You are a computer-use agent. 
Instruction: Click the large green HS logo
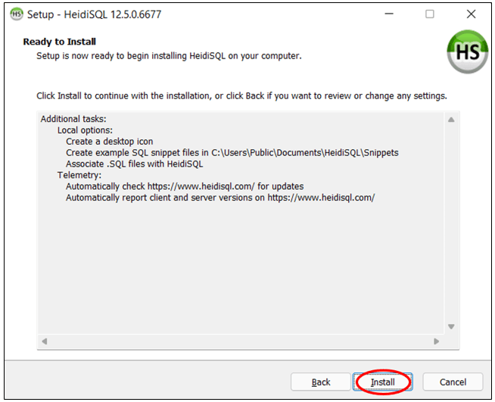pyautogui.click(x=467, y=52)
